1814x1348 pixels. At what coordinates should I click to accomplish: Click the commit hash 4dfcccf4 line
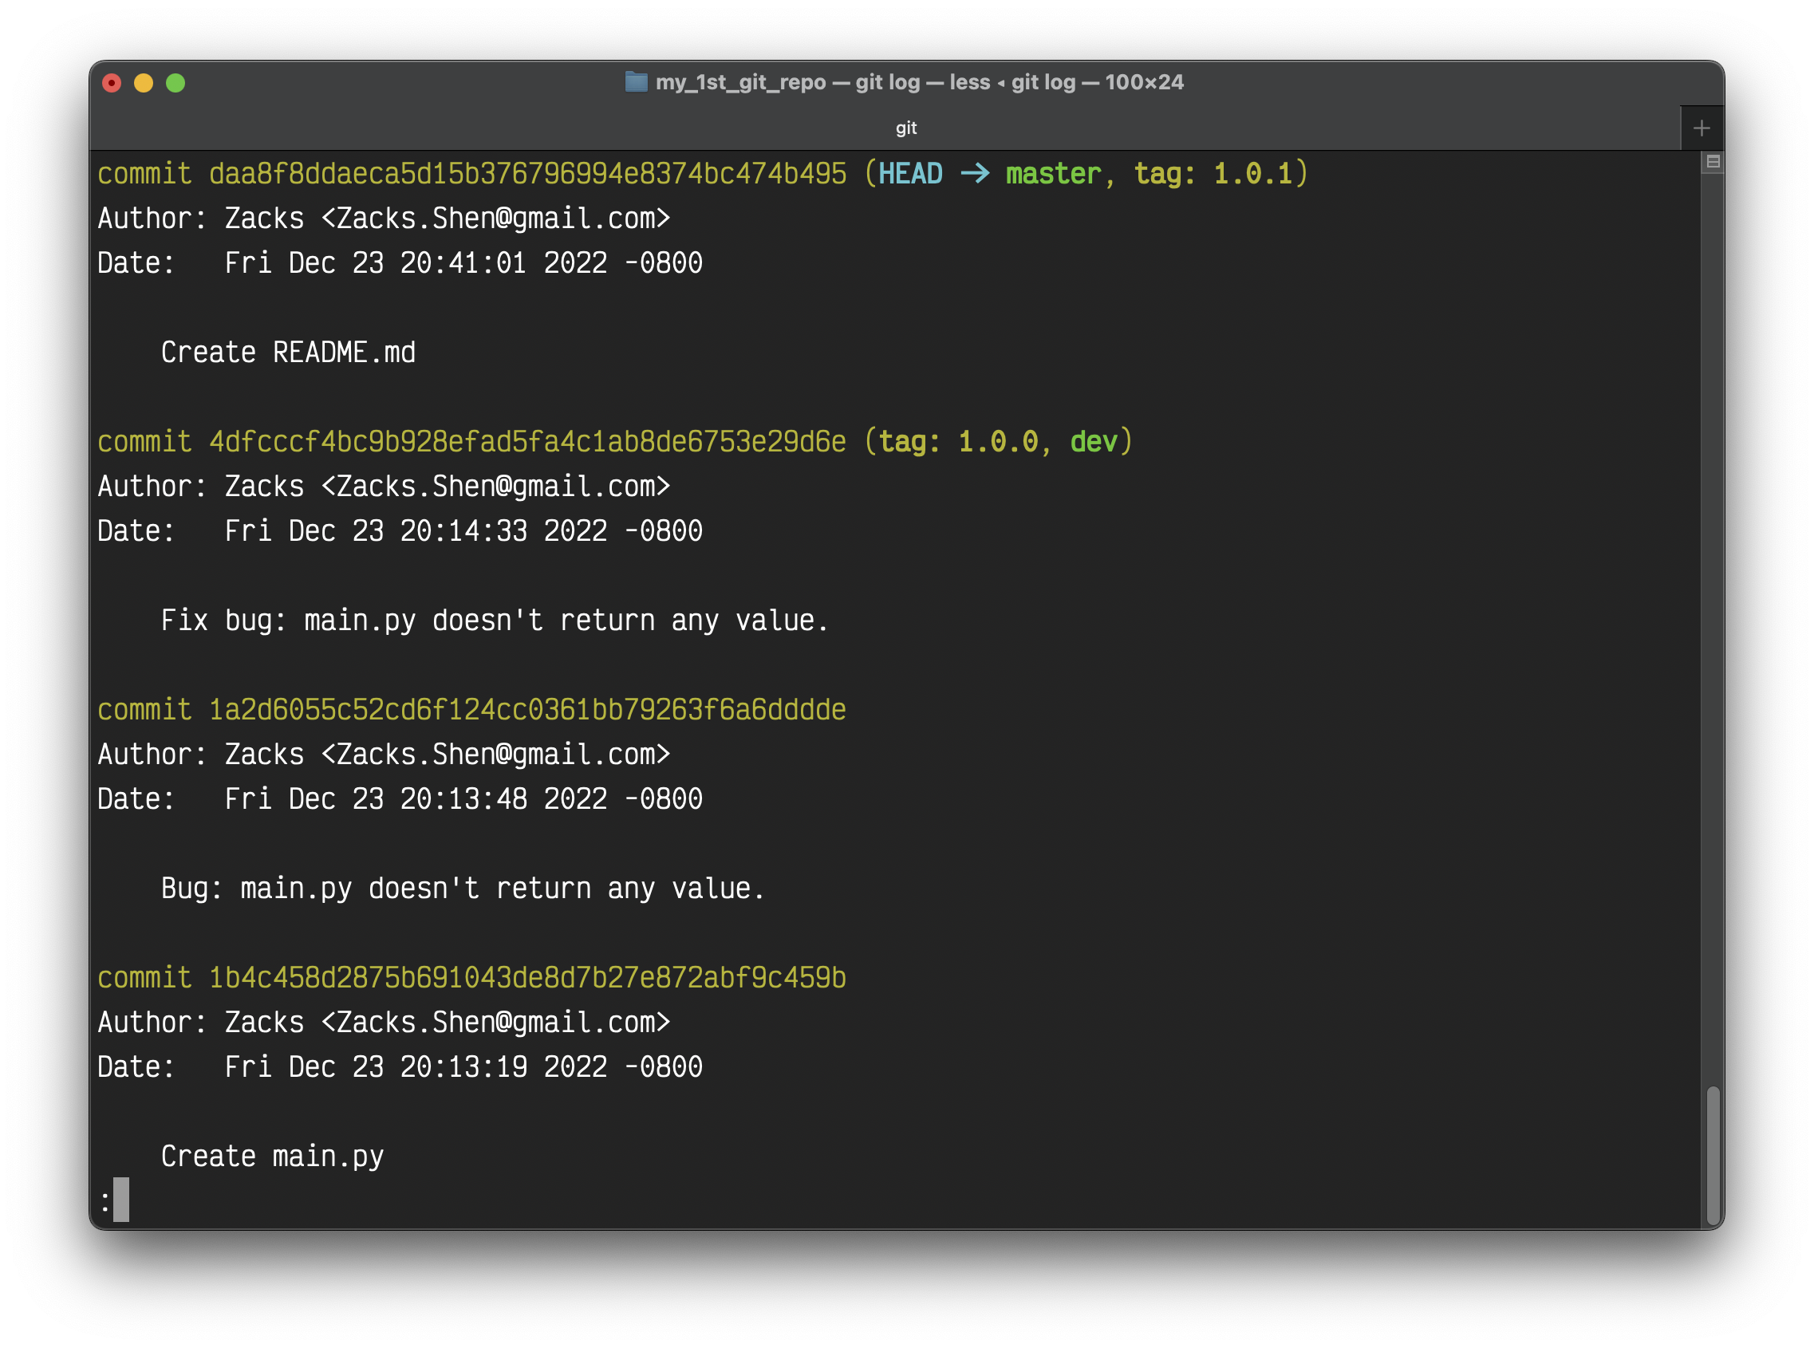coord(527,441)
